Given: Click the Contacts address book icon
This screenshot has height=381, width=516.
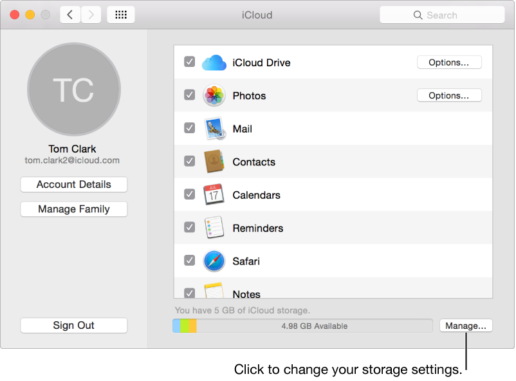Looking at the screenshot, I should pyautogui.click(x=214, y=162).
